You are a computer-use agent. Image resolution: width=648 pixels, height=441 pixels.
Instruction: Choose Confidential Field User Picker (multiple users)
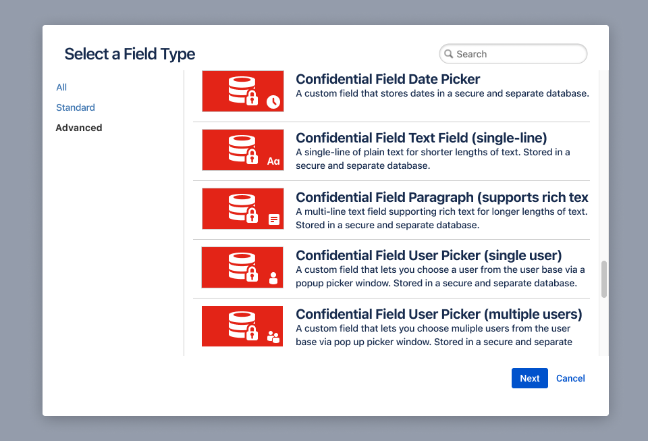point(439,314)
